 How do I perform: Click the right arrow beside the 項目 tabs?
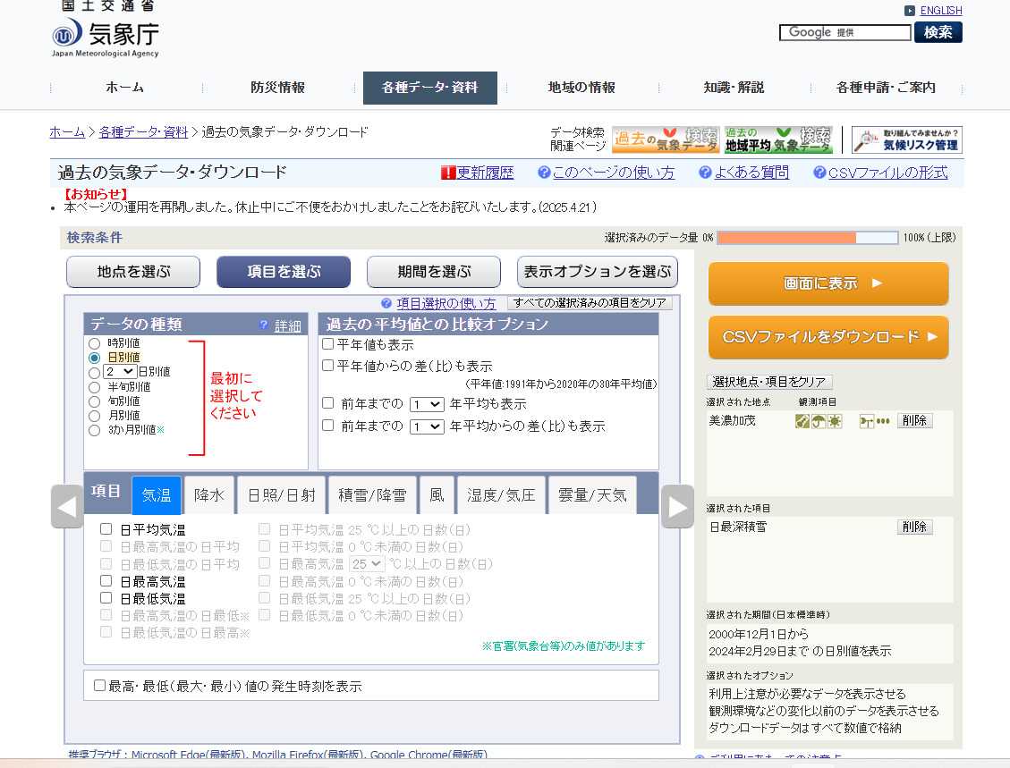coord(677,507)
